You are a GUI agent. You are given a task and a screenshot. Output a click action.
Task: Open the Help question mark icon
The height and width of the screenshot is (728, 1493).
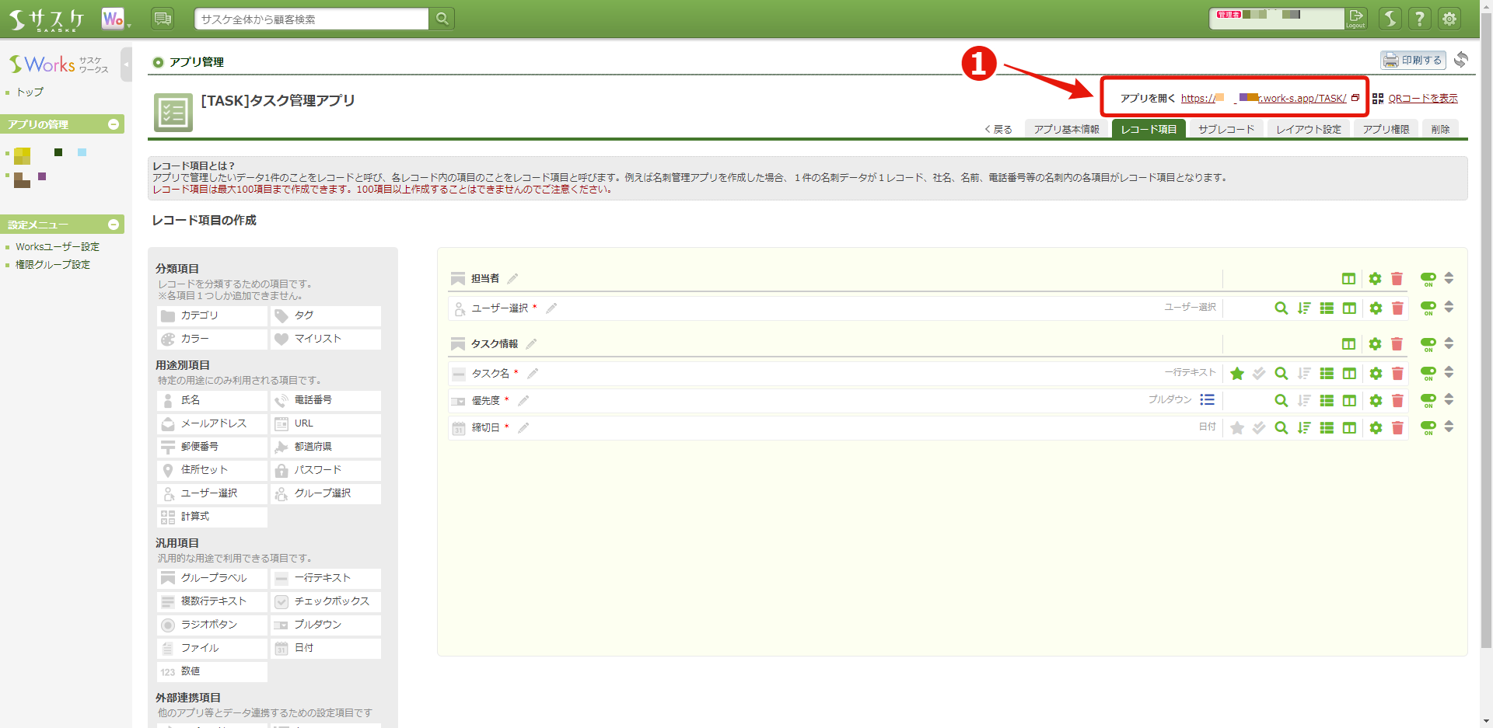pos(1420,19)
